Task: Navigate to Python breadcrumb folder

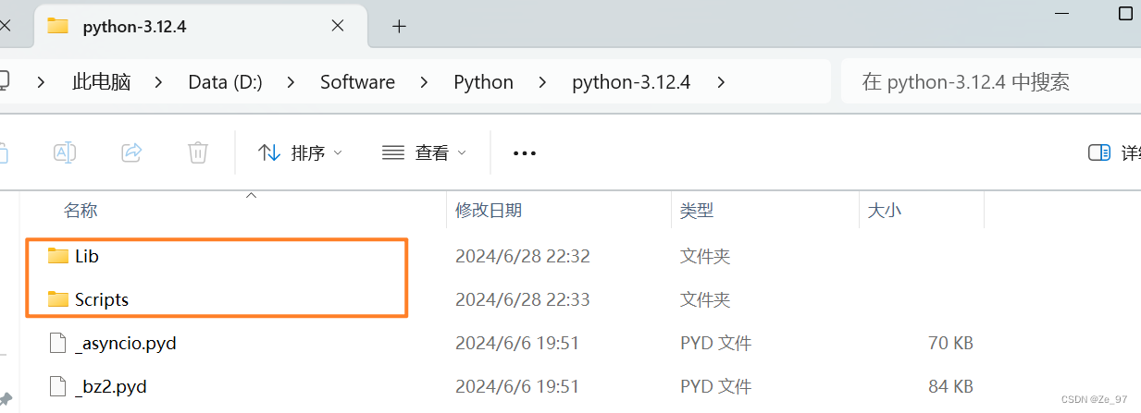Action: tap(483, 82)
